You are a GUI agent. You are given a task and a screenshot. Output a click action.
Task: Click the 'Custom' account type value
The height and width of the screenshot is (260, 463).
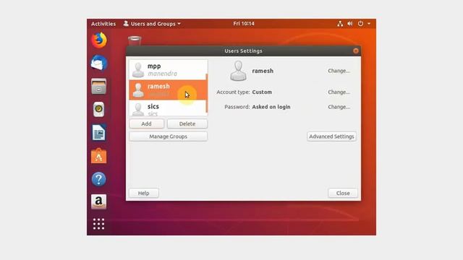[x=262, y=92]
